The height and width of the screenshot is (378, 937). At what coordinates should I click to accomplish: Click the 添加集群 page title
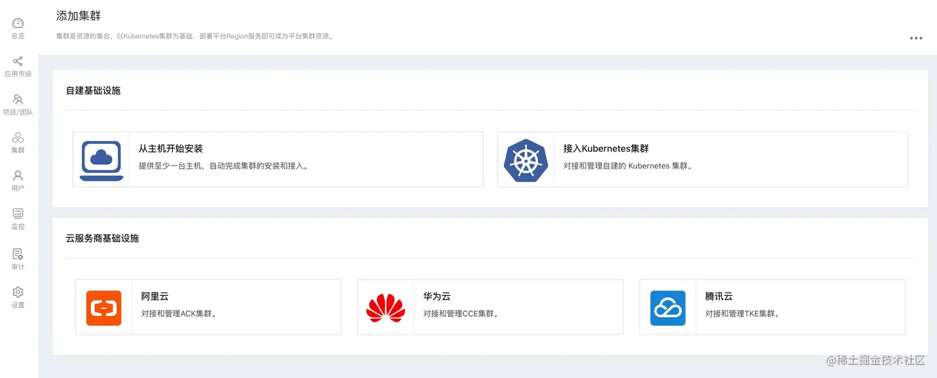[x=79, y=16]
